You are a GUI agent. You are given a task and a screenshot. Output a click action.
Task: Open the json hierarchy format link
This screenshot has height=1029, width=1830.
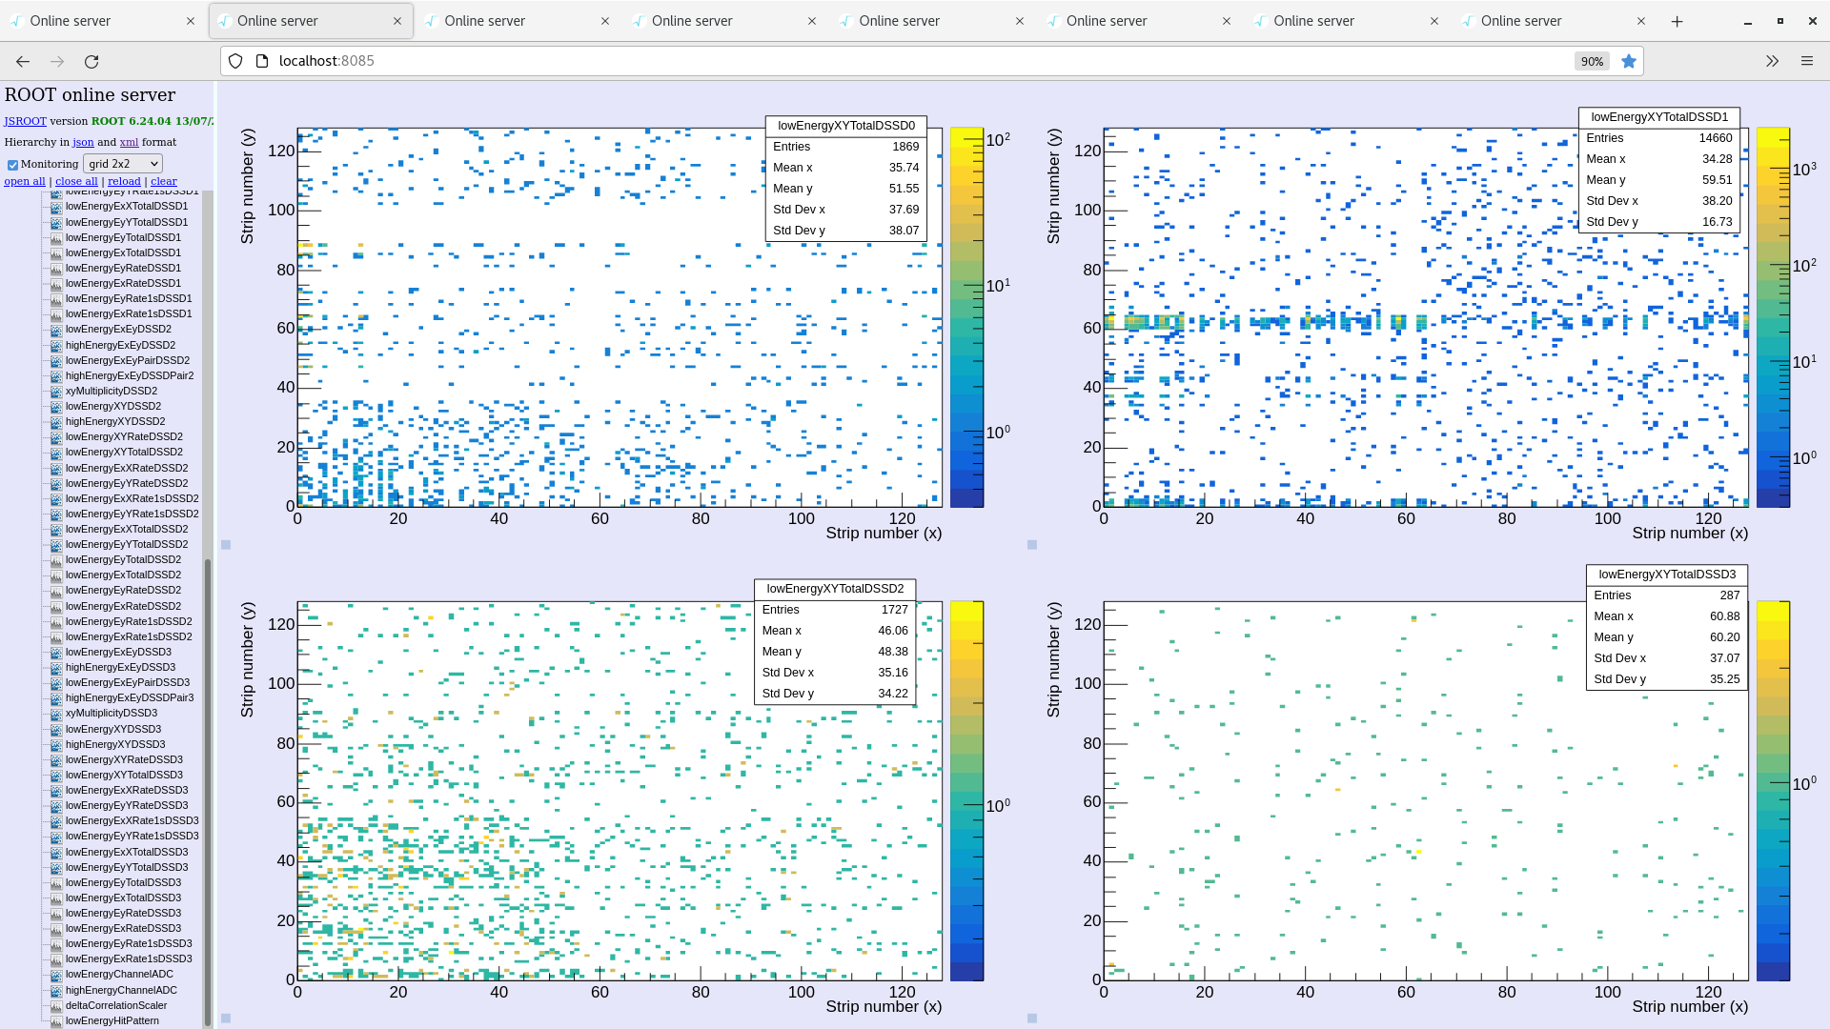pos(83,142)
